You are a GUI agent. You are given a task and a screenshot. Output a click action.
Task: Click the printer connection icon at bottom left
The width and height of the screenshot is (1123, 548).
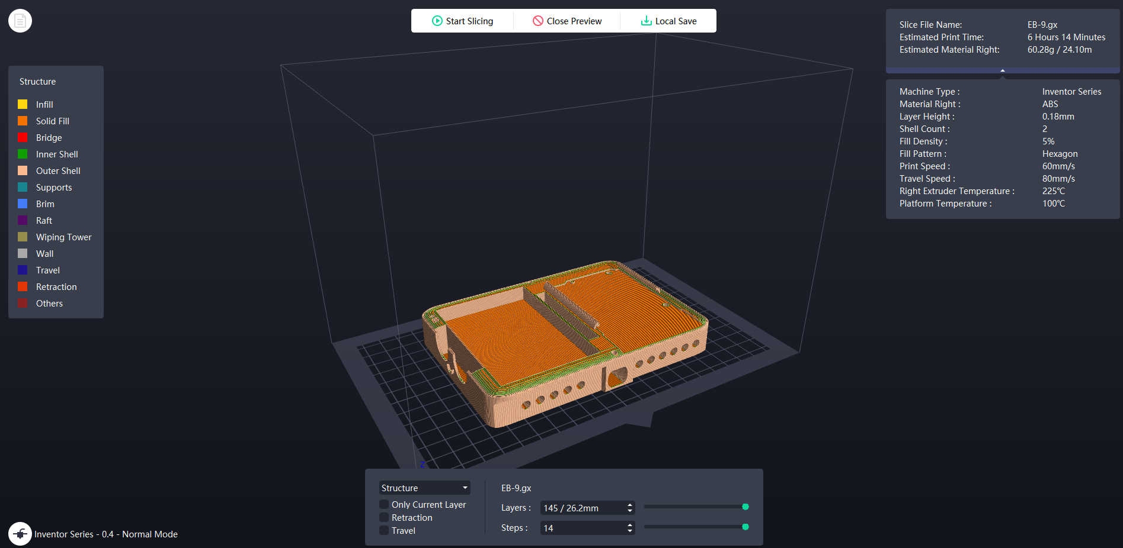click(x=20, y=534)
